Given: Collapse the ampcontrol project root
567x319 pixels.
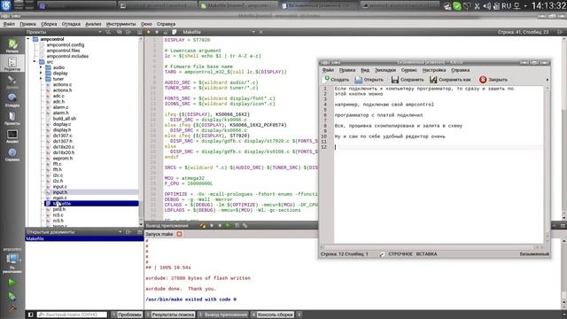Looking at the screenshot, I should point(28,39).
